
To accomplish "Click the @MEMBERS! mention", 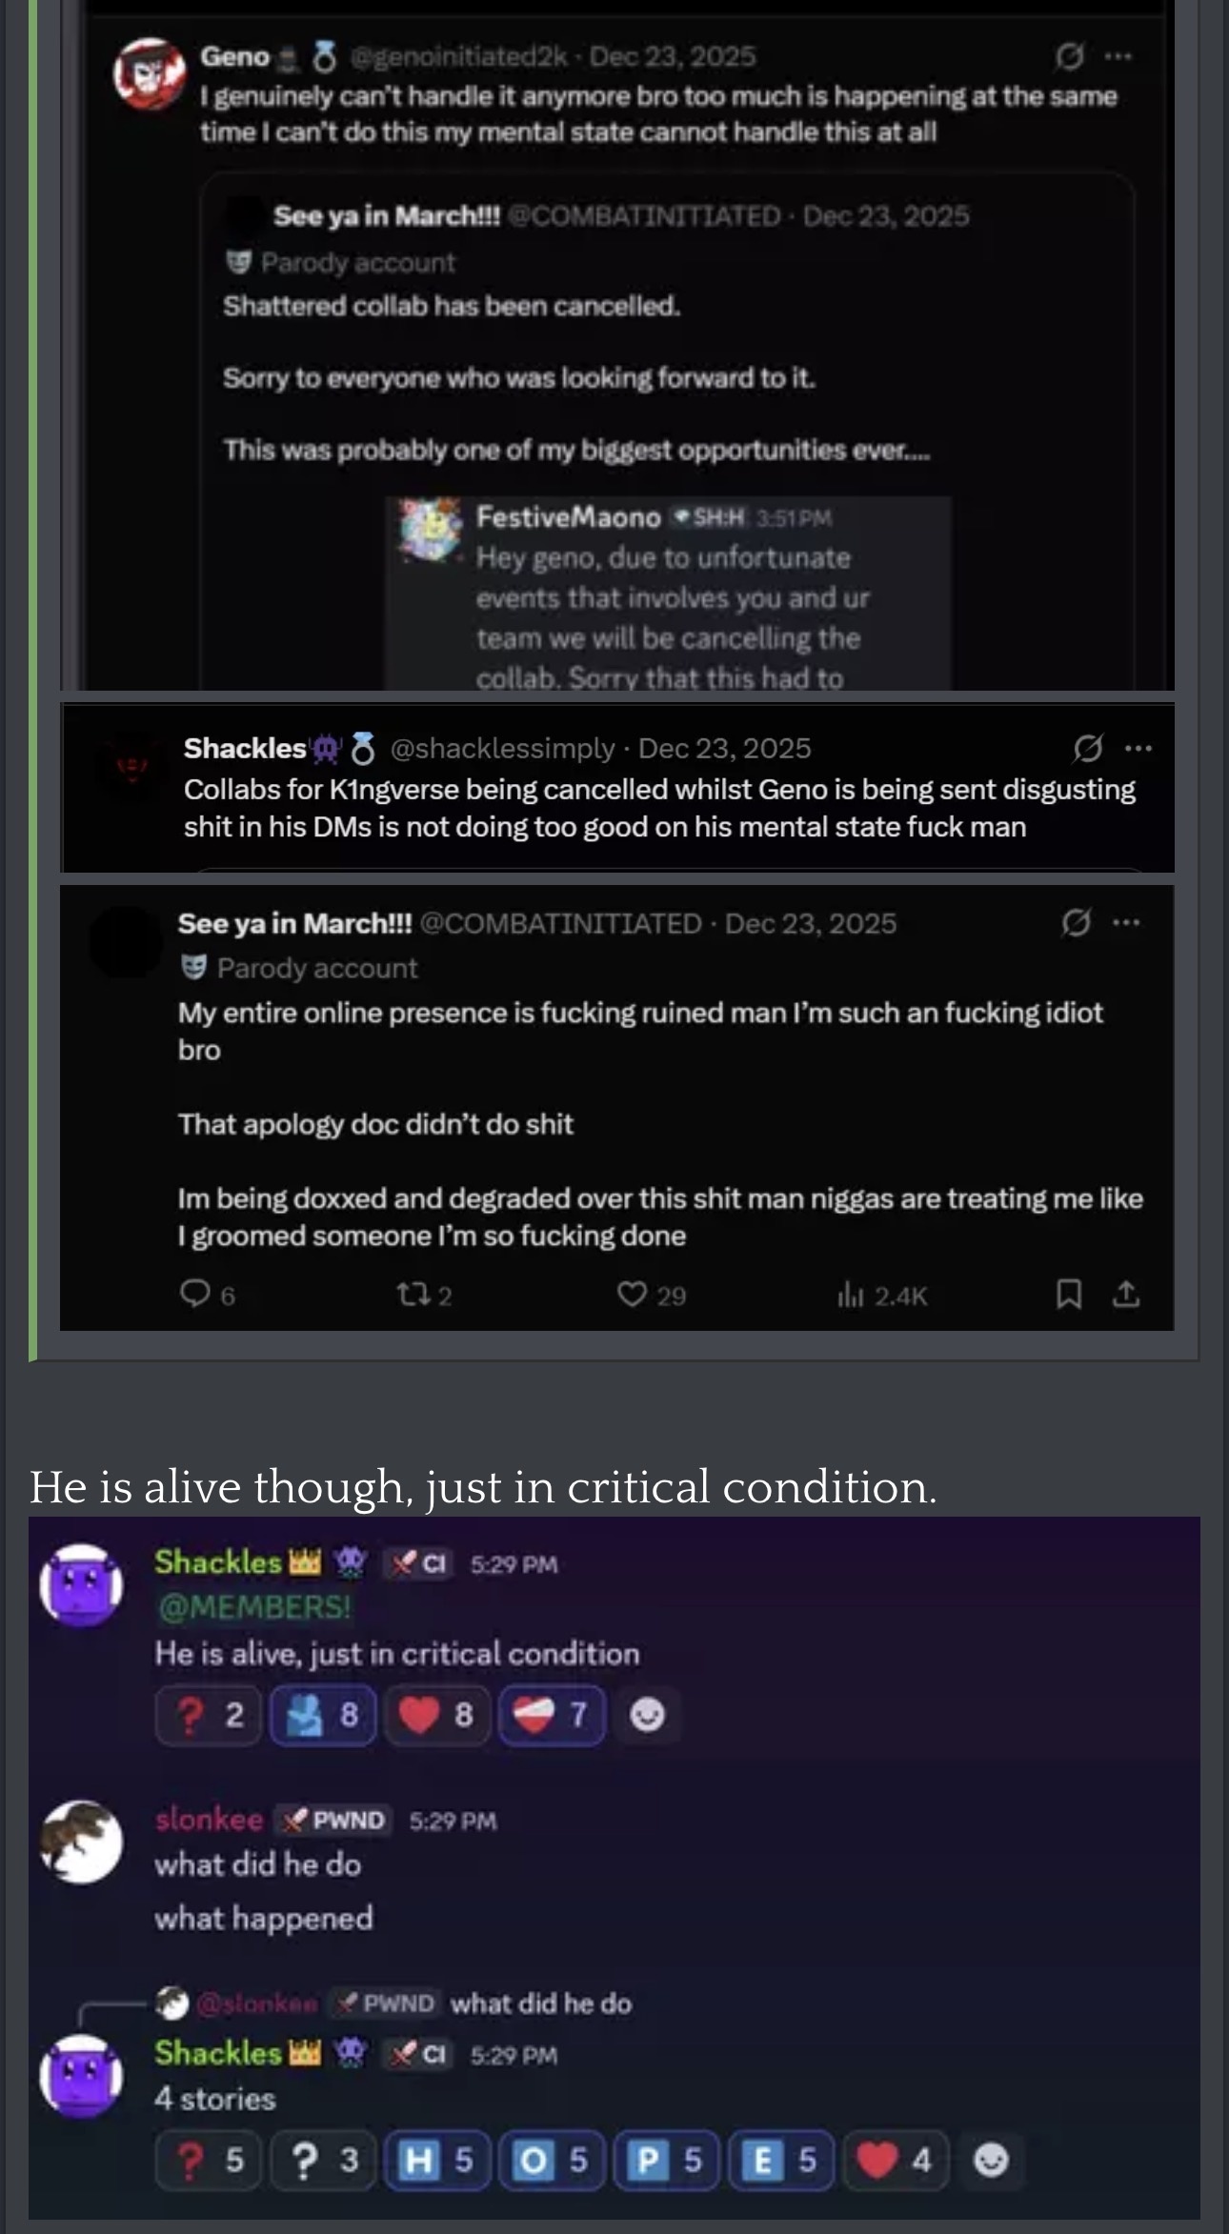I will point(253,1607).
